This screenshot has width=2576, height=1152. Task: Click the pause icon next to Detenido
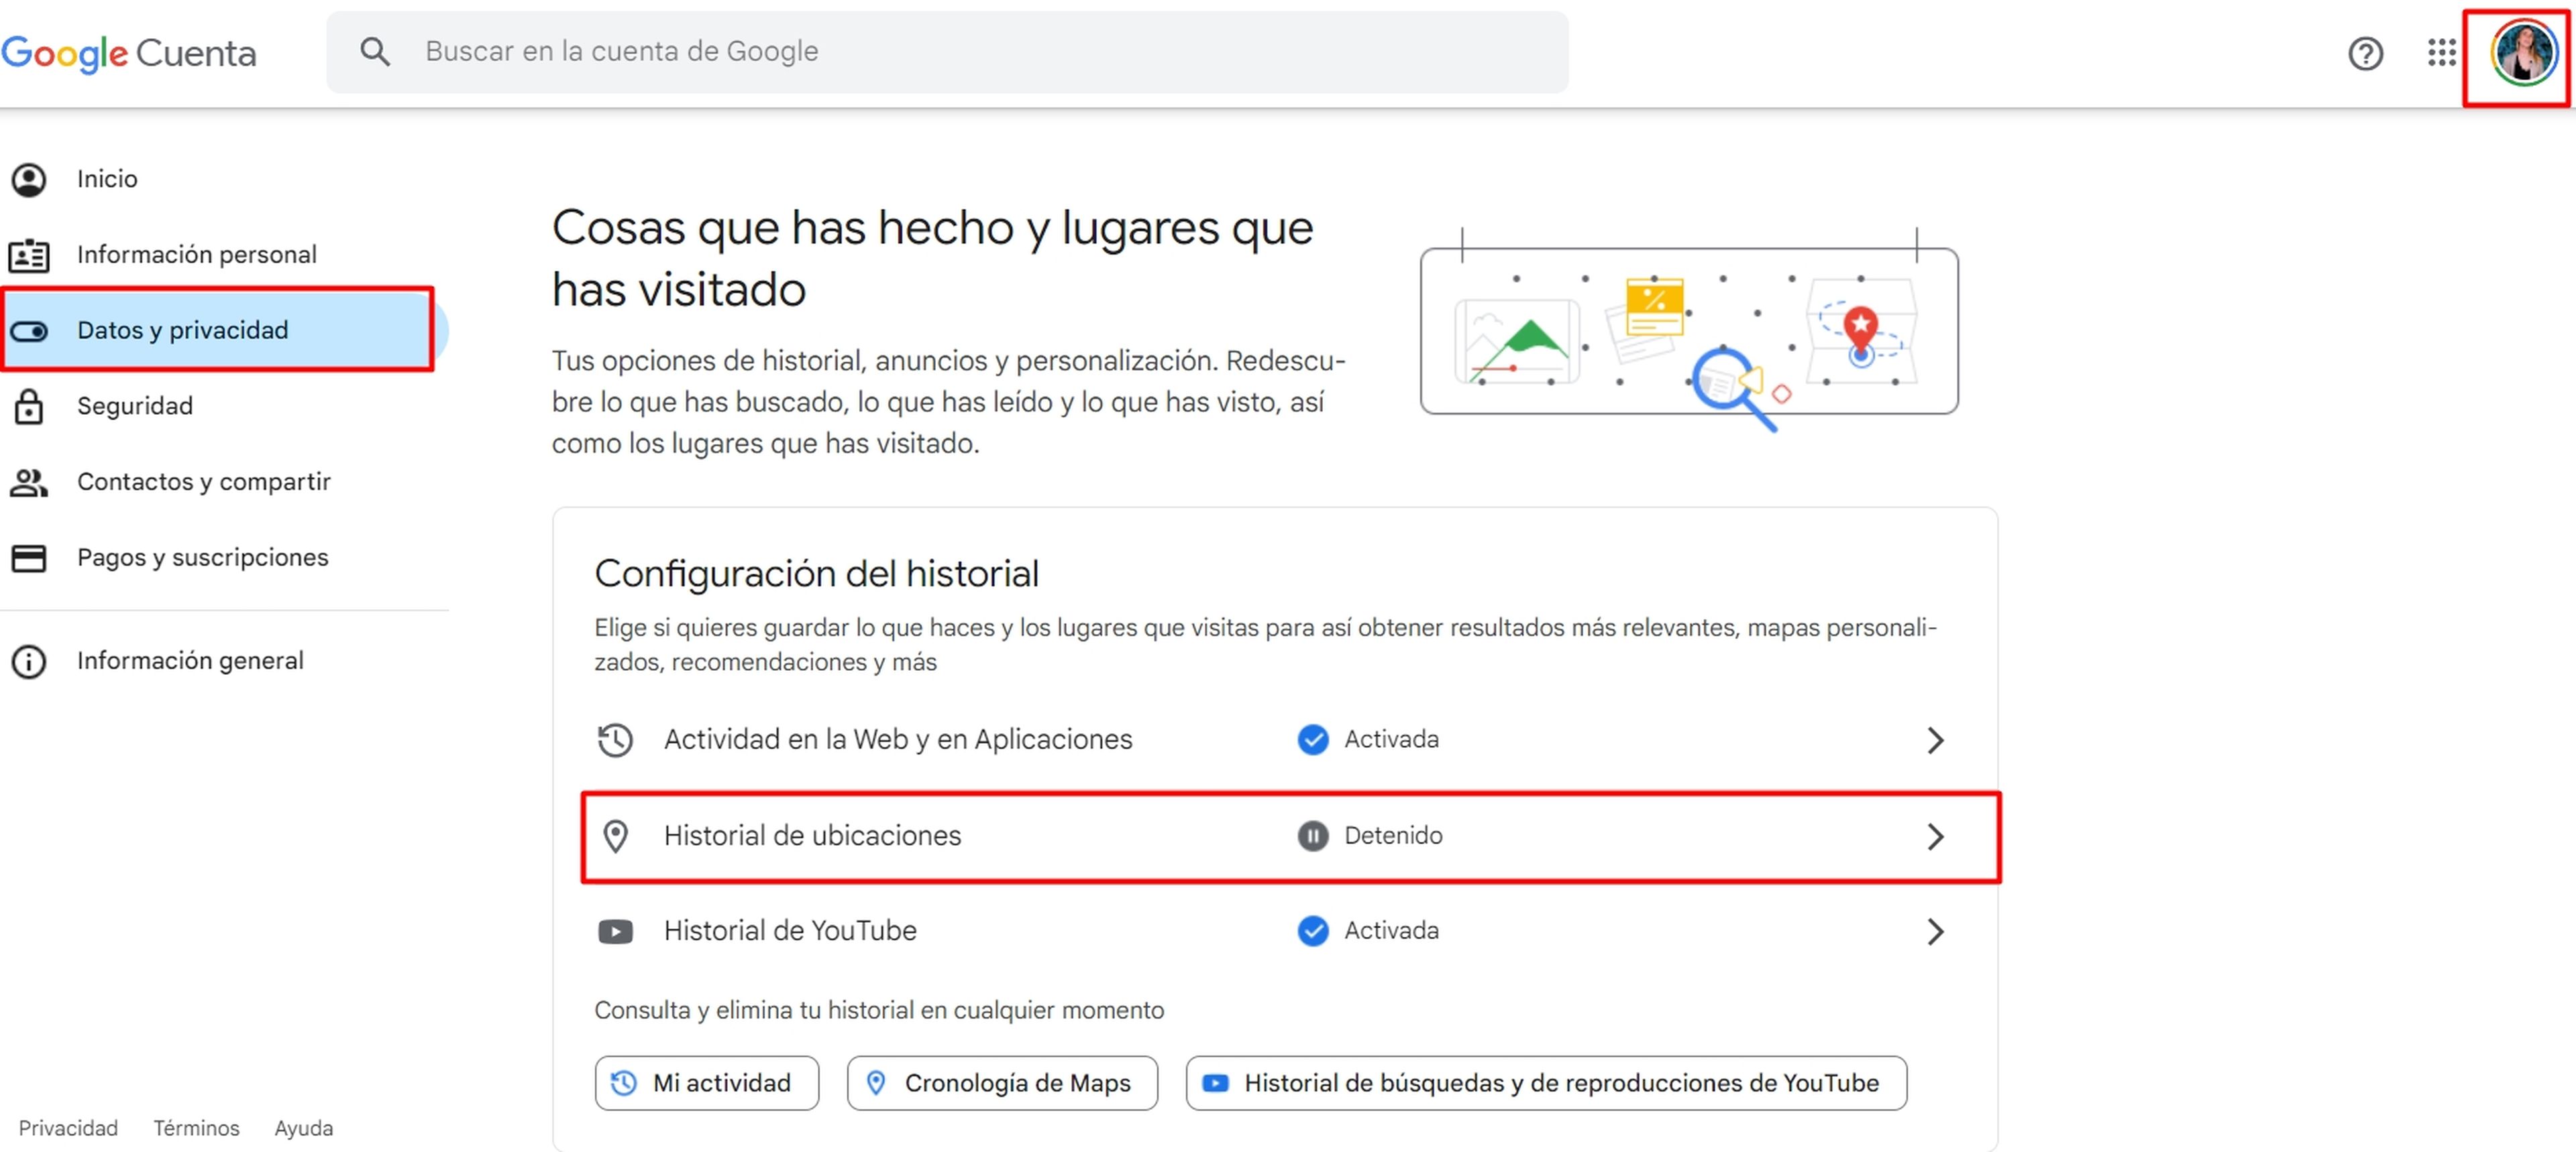tap(1312, 835)
